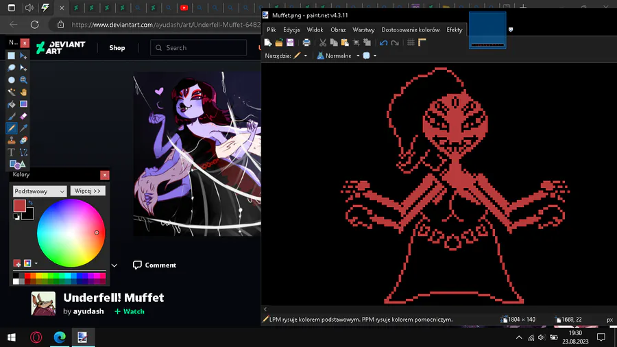Reset colors to black and white
Viewport: 617px width, 347px height.
(x=16, y=217)
